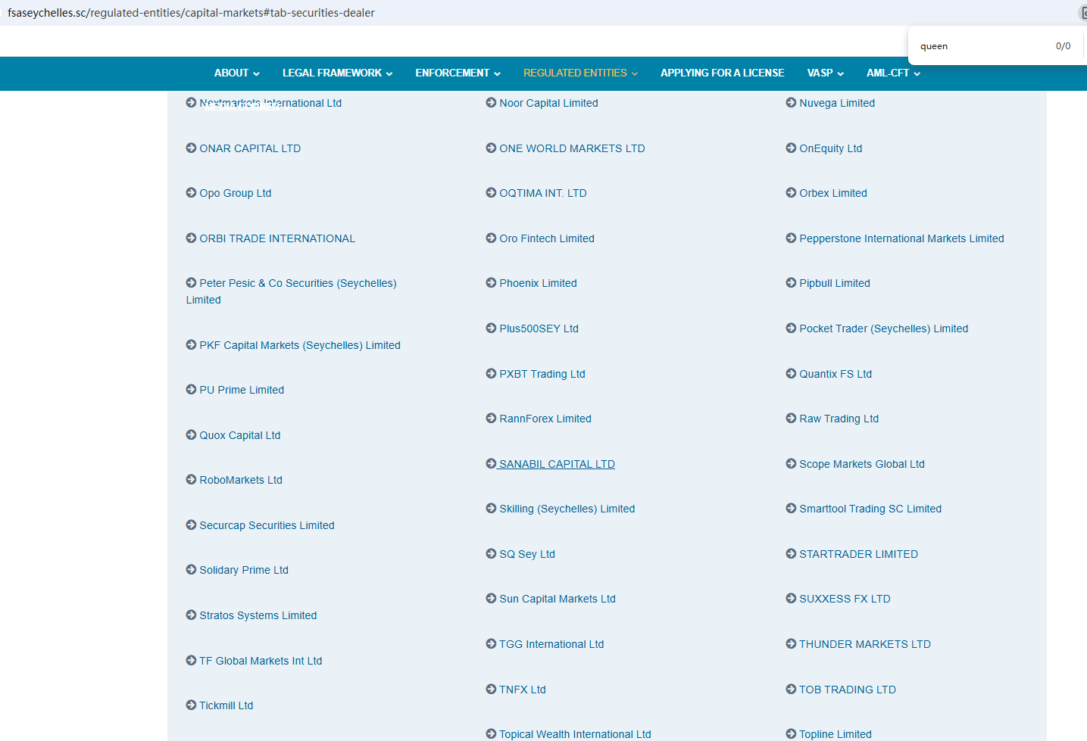
Task: Click arrow icon beside RannForex Limited
Action: coord(491,419)
